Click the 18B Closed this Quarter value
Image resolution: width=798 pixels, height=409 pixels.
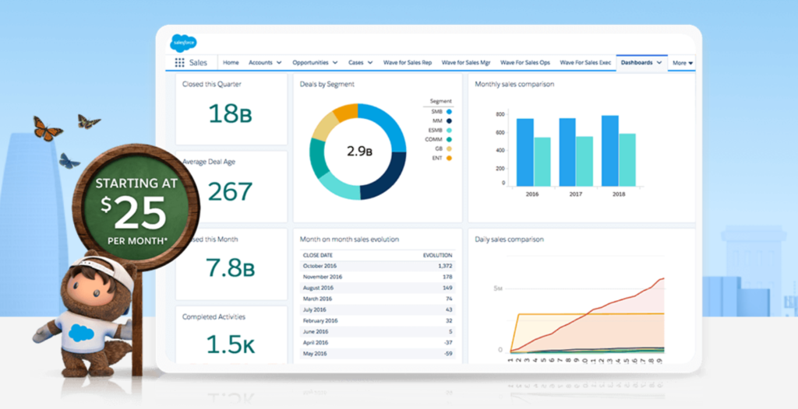click(x=231, y=114)
